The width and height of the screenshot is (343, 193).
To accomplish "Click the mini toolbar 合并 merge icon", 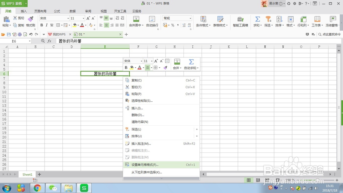I will pyautogui.click(x=177, y=62).
